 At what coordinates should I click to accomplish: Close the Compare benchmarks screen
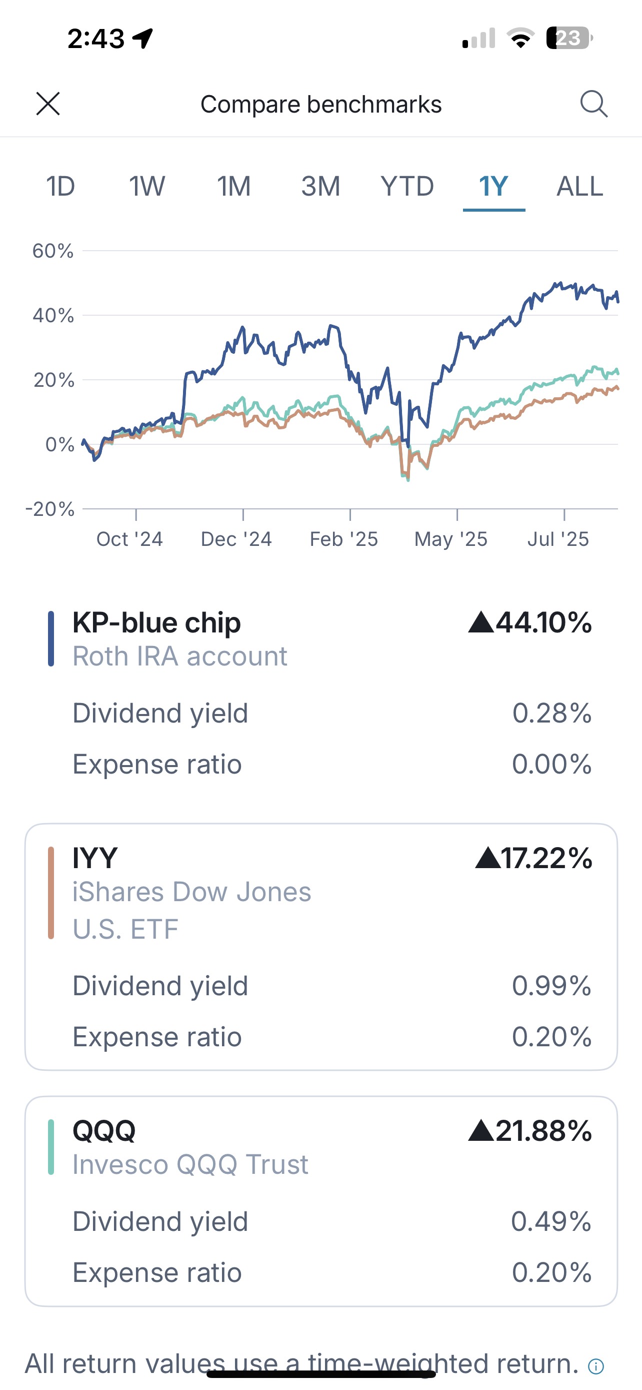[x=48, y=104]
